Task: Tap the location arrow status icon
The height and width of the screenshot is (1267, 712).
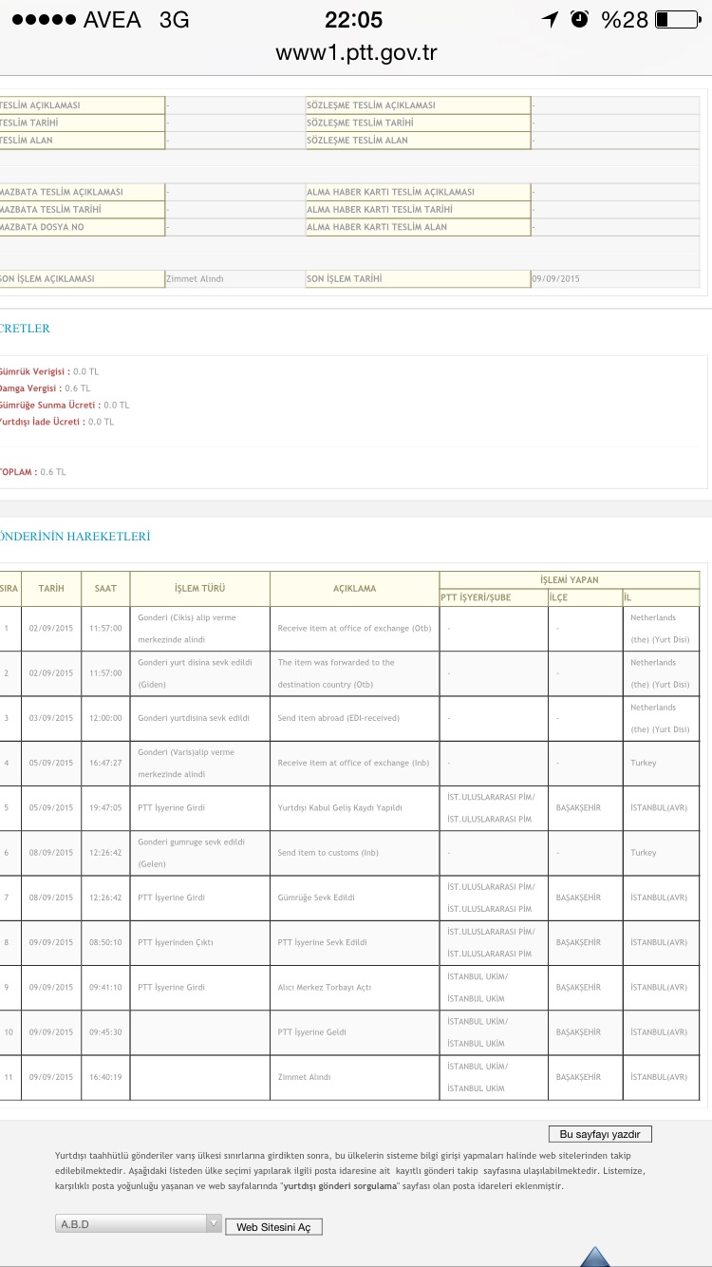Action: click(x=550, y=19)
